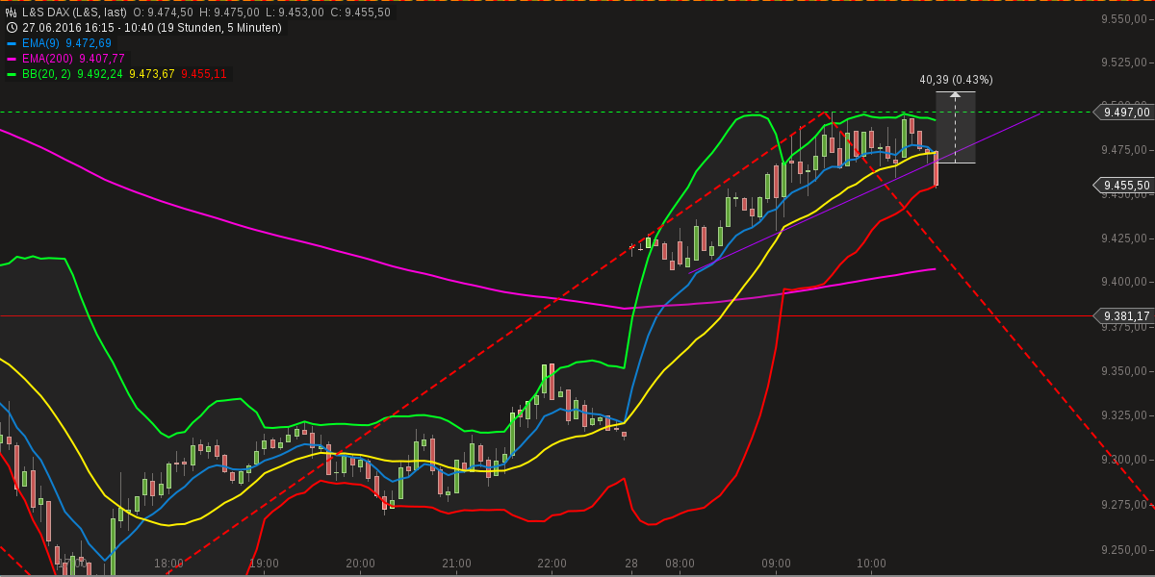
Task: Click the low value L: 9.453,00
Action: [x=295, y=13]
